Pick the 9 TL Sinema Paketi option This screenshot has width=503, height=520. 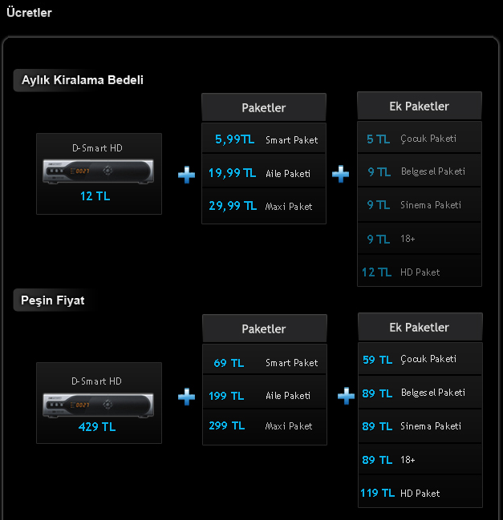click(x=420, y=205)
